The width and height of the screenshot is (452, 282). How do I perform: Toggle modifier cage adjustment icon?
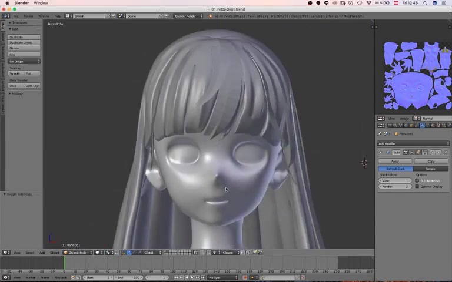pyautogui.click(x=424, y=152)
